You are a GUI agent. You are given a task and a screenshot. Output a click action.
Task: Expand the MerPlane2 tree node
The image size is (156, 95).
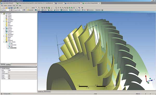[4, 36]
